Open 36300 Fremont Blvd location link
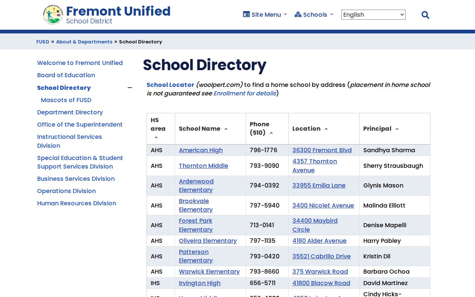The width and height of the screenshot is (475, 297). [322, 150]
